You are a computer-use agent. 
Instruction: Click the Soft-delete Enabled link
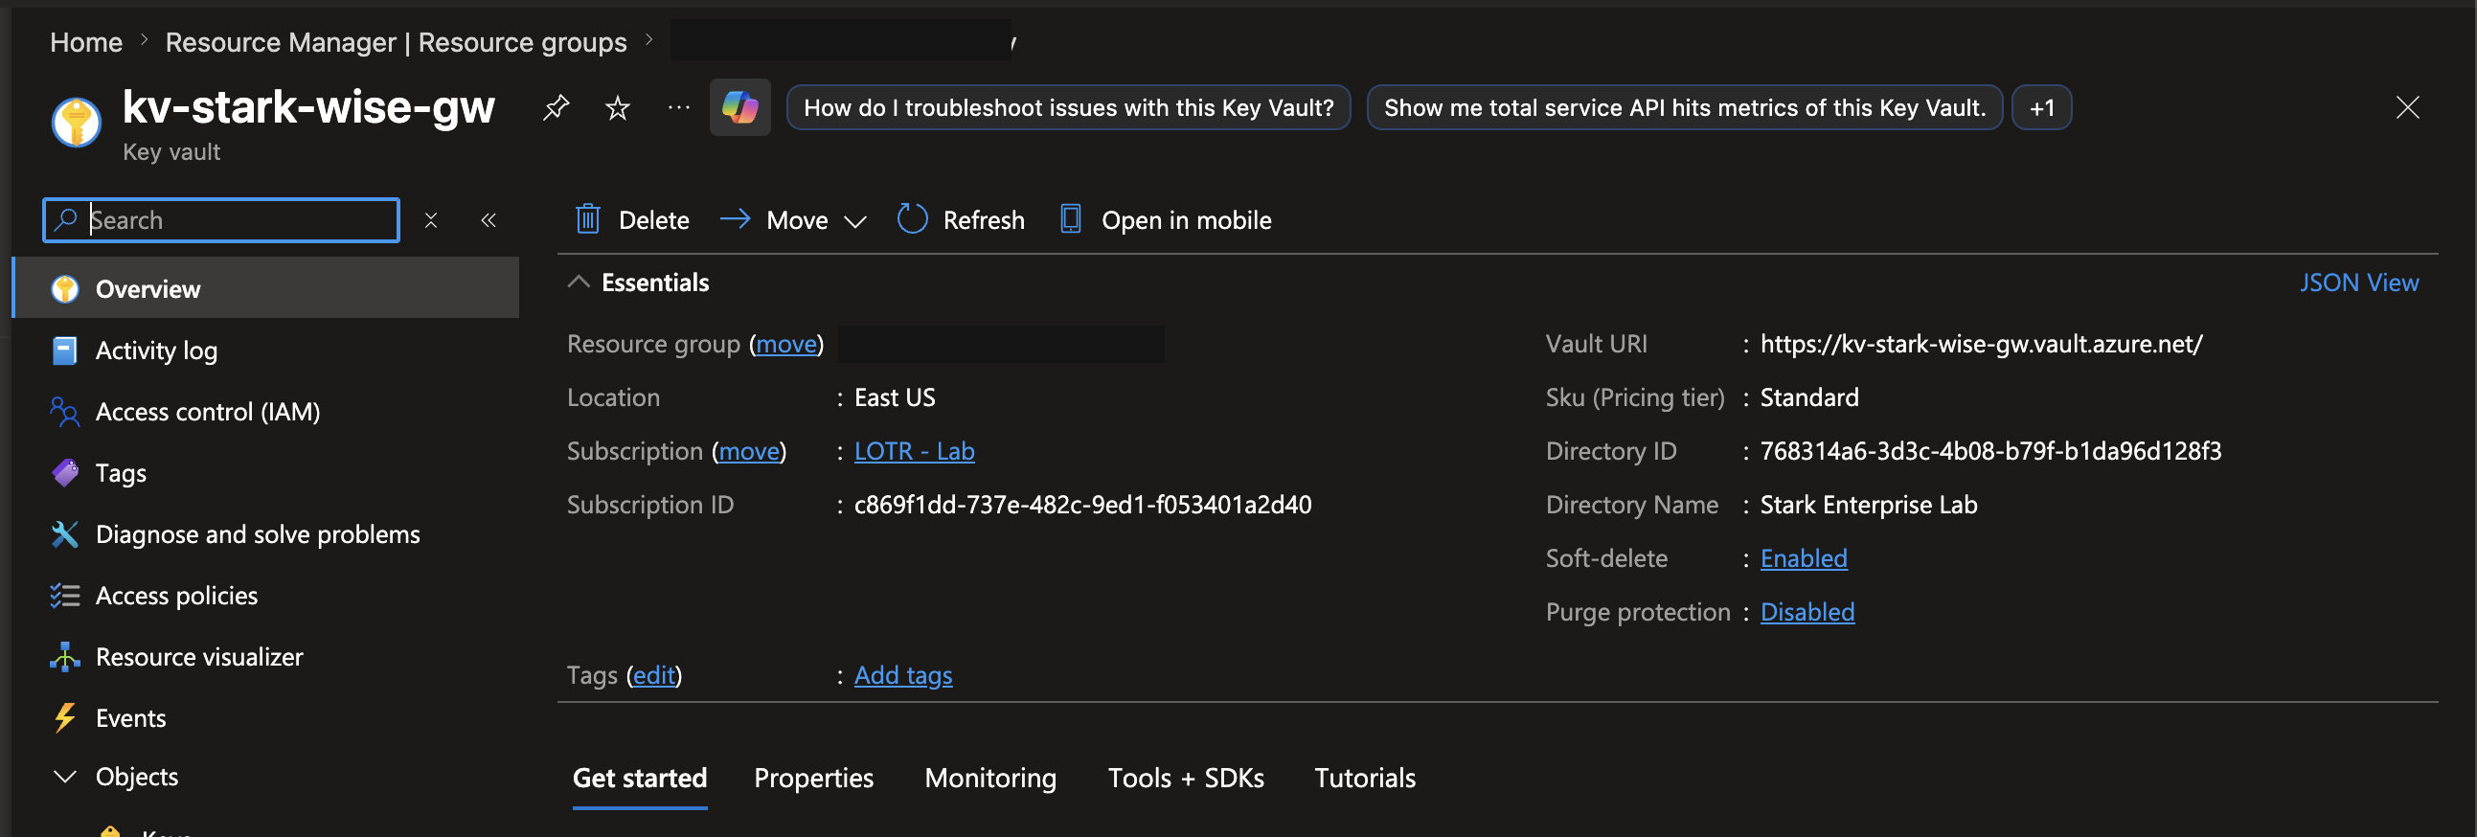pyautogui.click(x=1803, y=559)
